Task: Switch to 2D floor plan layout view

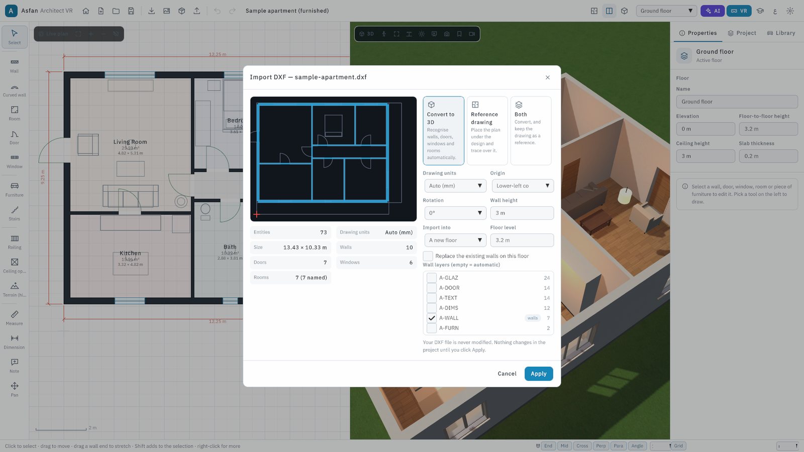Action: tap(594, 11)
